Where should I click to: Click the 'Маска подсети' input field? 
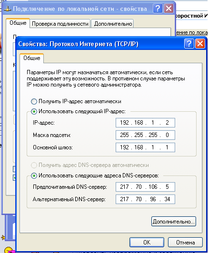145,135
